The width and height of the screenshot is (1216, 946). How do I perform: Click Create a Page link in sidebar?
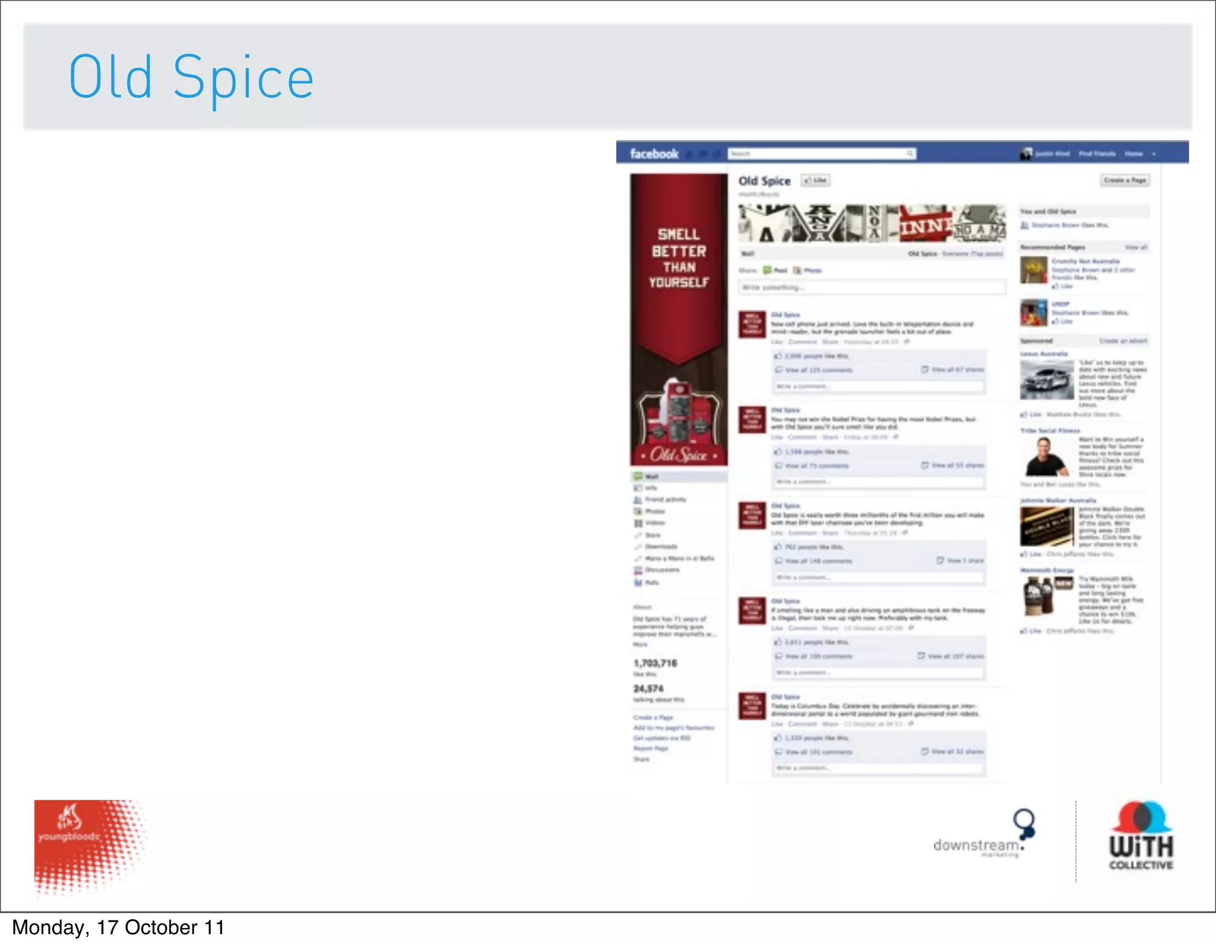[653, 717]
